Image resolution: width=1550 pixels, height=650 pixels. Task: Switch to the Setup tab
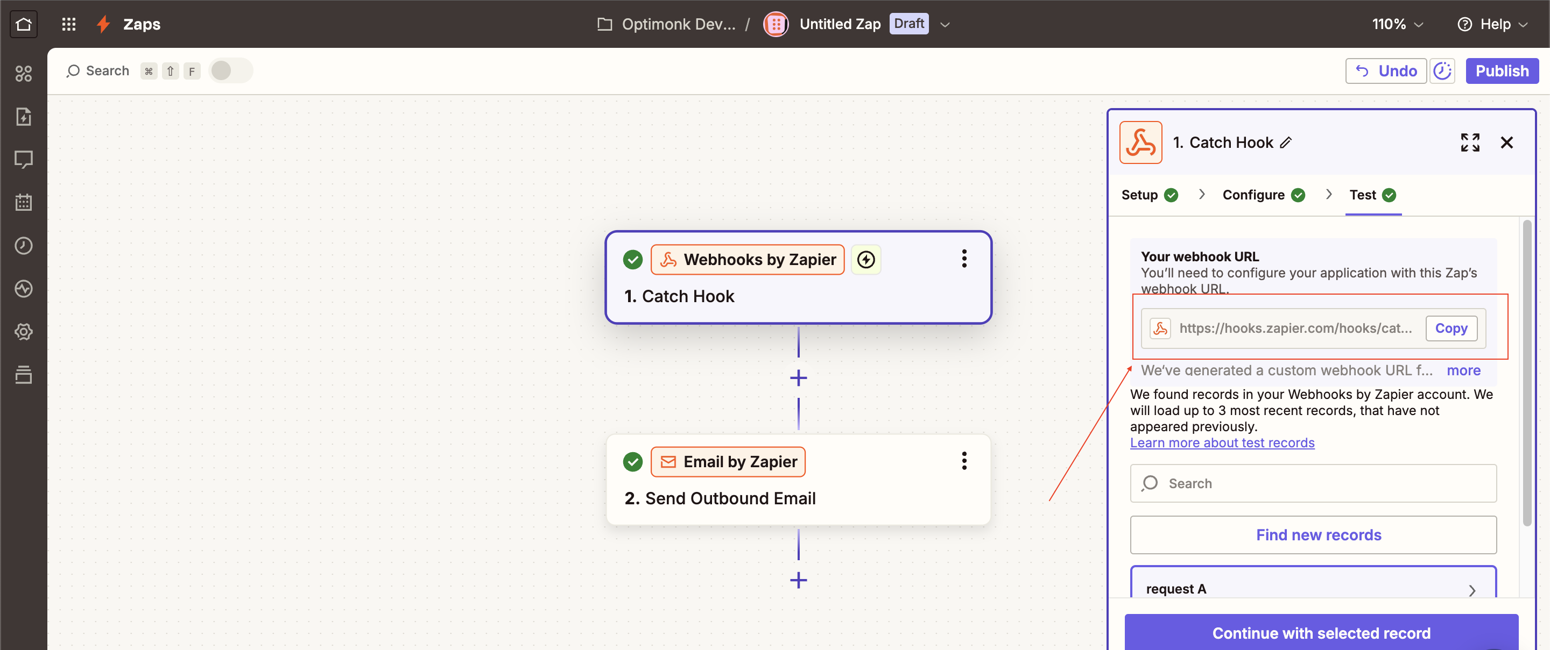[1149, 195]
